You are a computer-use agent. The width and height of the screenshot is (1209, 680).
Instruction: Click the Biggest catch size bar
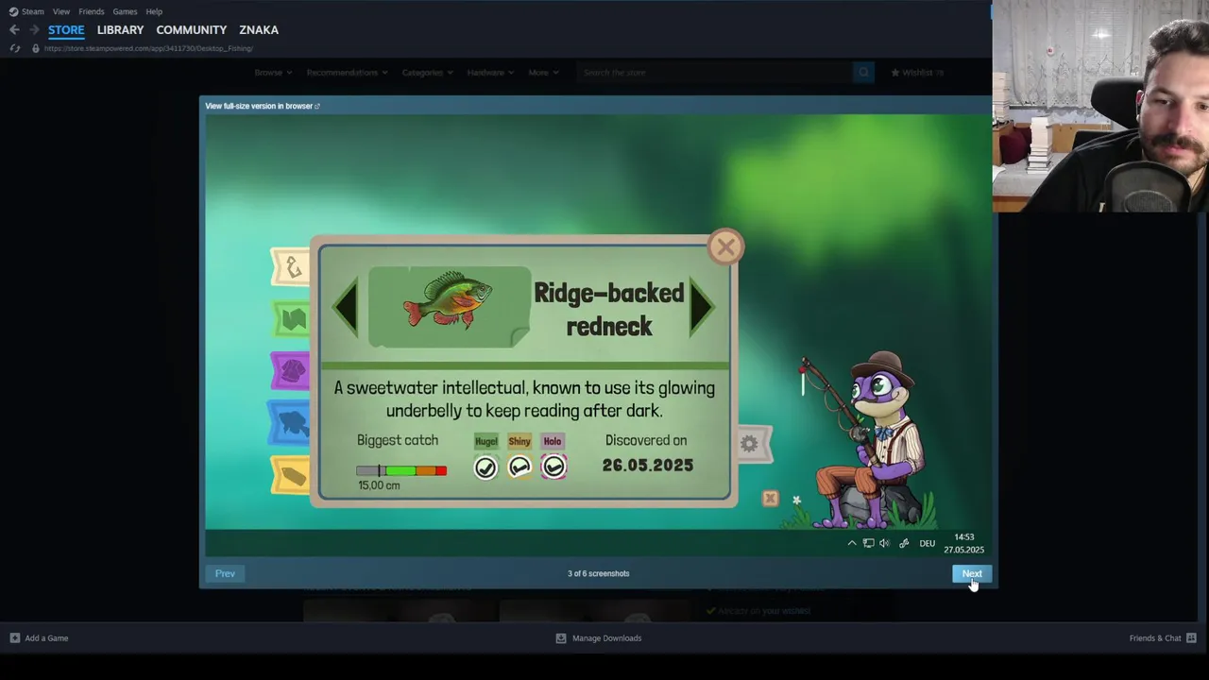pyautogui.click(x=401, y=470)
